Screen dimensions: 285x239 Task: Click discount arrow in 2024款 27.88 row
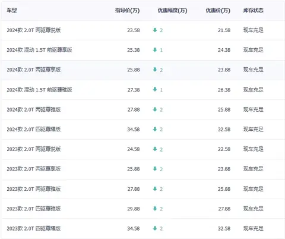click(155, 109)
